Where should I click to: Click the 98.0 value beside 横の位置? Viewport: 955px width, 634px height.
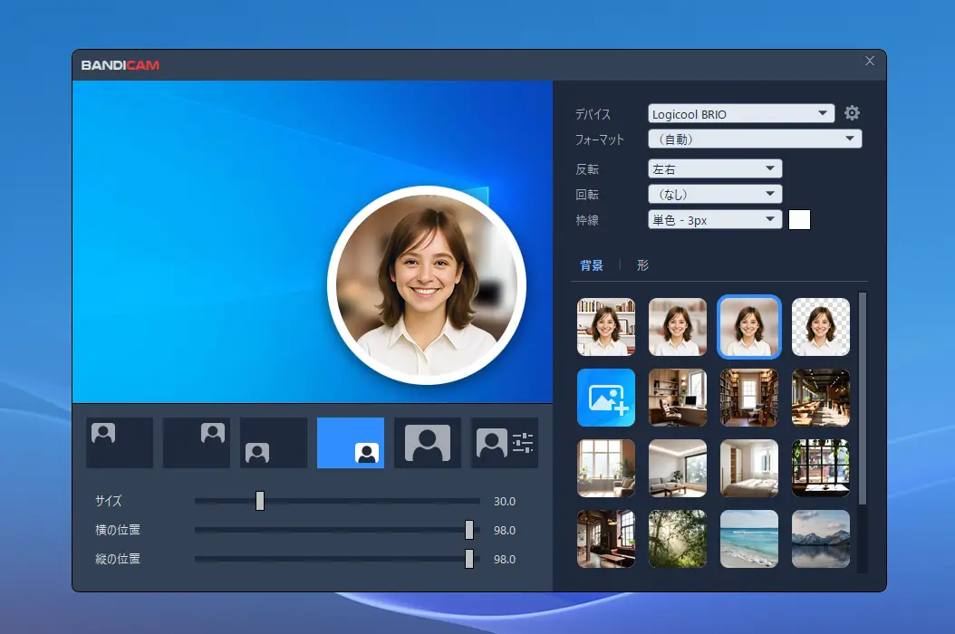(x=505, y=531)
